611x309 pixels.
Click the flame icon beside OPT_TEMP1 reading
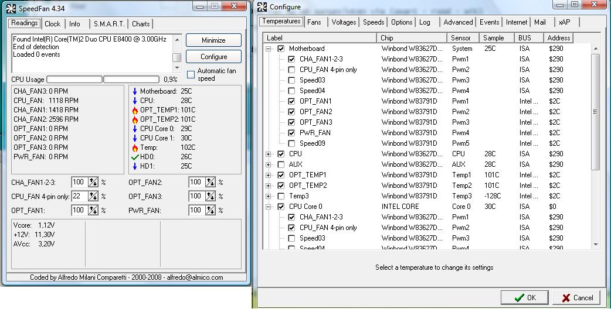pyautogui.click(x=135, y=110)
